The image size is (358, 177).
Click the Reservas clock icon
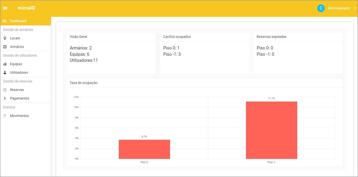pos(5,90)
